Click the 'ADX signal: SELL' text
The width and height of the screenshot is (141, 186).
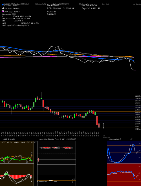[10, 25]
